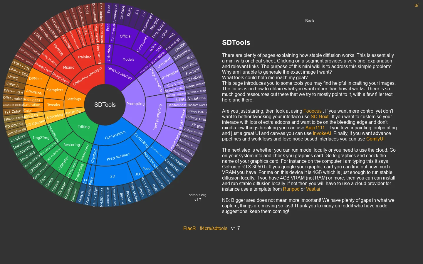
Task: Visit the fi4cre/sdtools repository link
Action: (214, 229)
